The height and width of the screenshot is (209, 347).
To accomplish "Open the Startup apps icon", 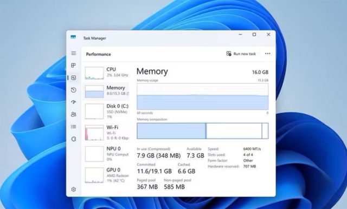I will (x=74, y=102).
